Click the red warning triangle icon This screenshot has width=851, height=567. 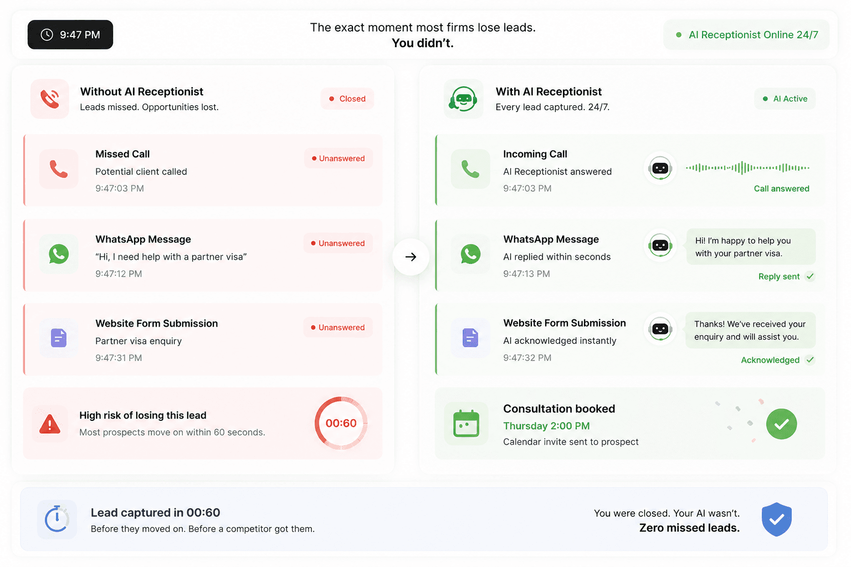coord(50,424)
